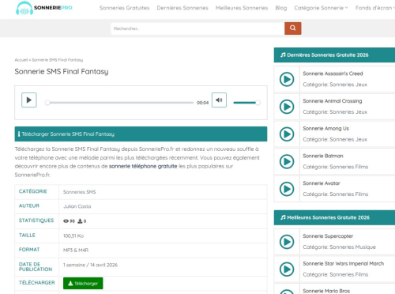Open Sonnerie Batman title link
This screenshot has width=395, height=294.
[323, 156]
